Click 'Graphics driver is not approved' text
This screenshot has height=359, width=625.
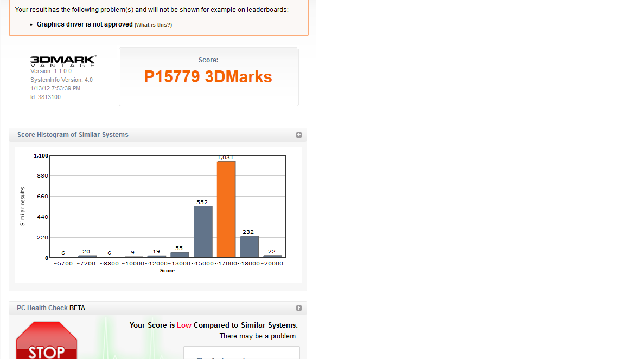point(85,24)
